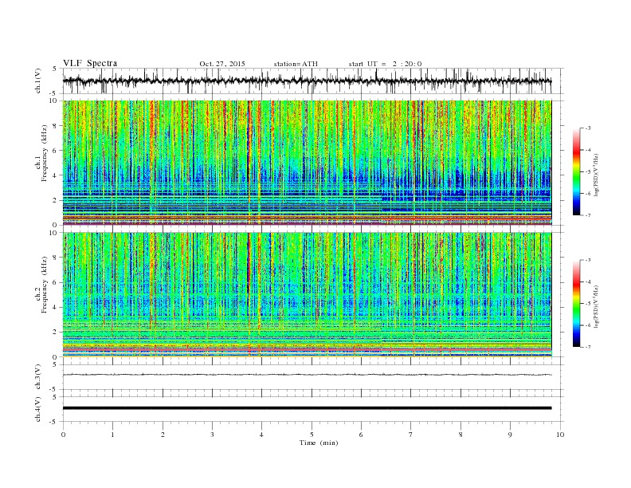Screen dimensions: 631x488
Task: Click time axis tick label "9"
Action: point(510,435)
